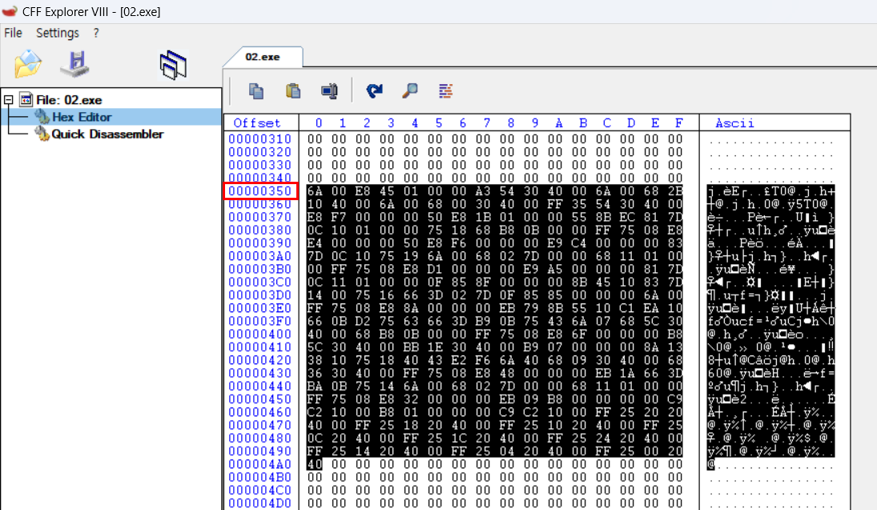This screenshot has height=510, width=877.
Task: Click offset 000003C0 row label
Action: coord(260,283)
